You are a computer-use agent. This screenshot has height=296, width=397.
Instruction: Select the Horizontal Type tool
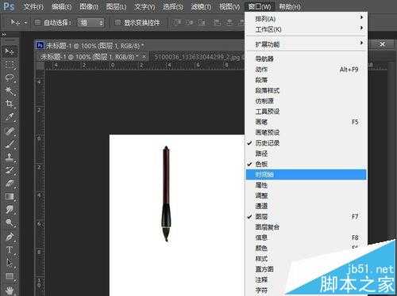(10, 250)
